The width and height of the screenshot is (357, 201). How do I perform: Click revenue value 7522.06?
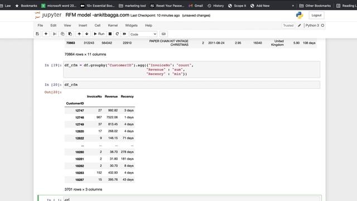[x=112, y=117]
